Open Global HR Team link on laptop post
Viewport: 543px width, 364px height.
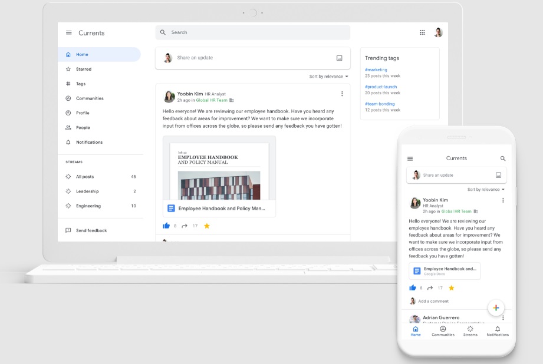pos(212,100)
